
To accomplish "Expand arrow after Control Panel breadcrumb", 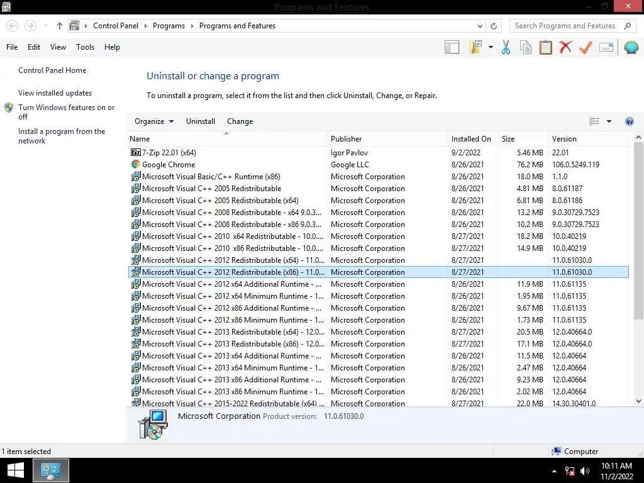I will [x=145, y=26].
